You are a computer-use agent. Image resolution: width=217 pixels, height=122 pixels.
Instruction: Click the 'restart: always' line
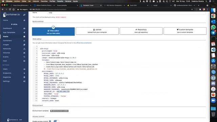coord(49,98)
